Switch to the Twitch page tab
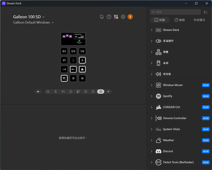 [x=78, y=92]
